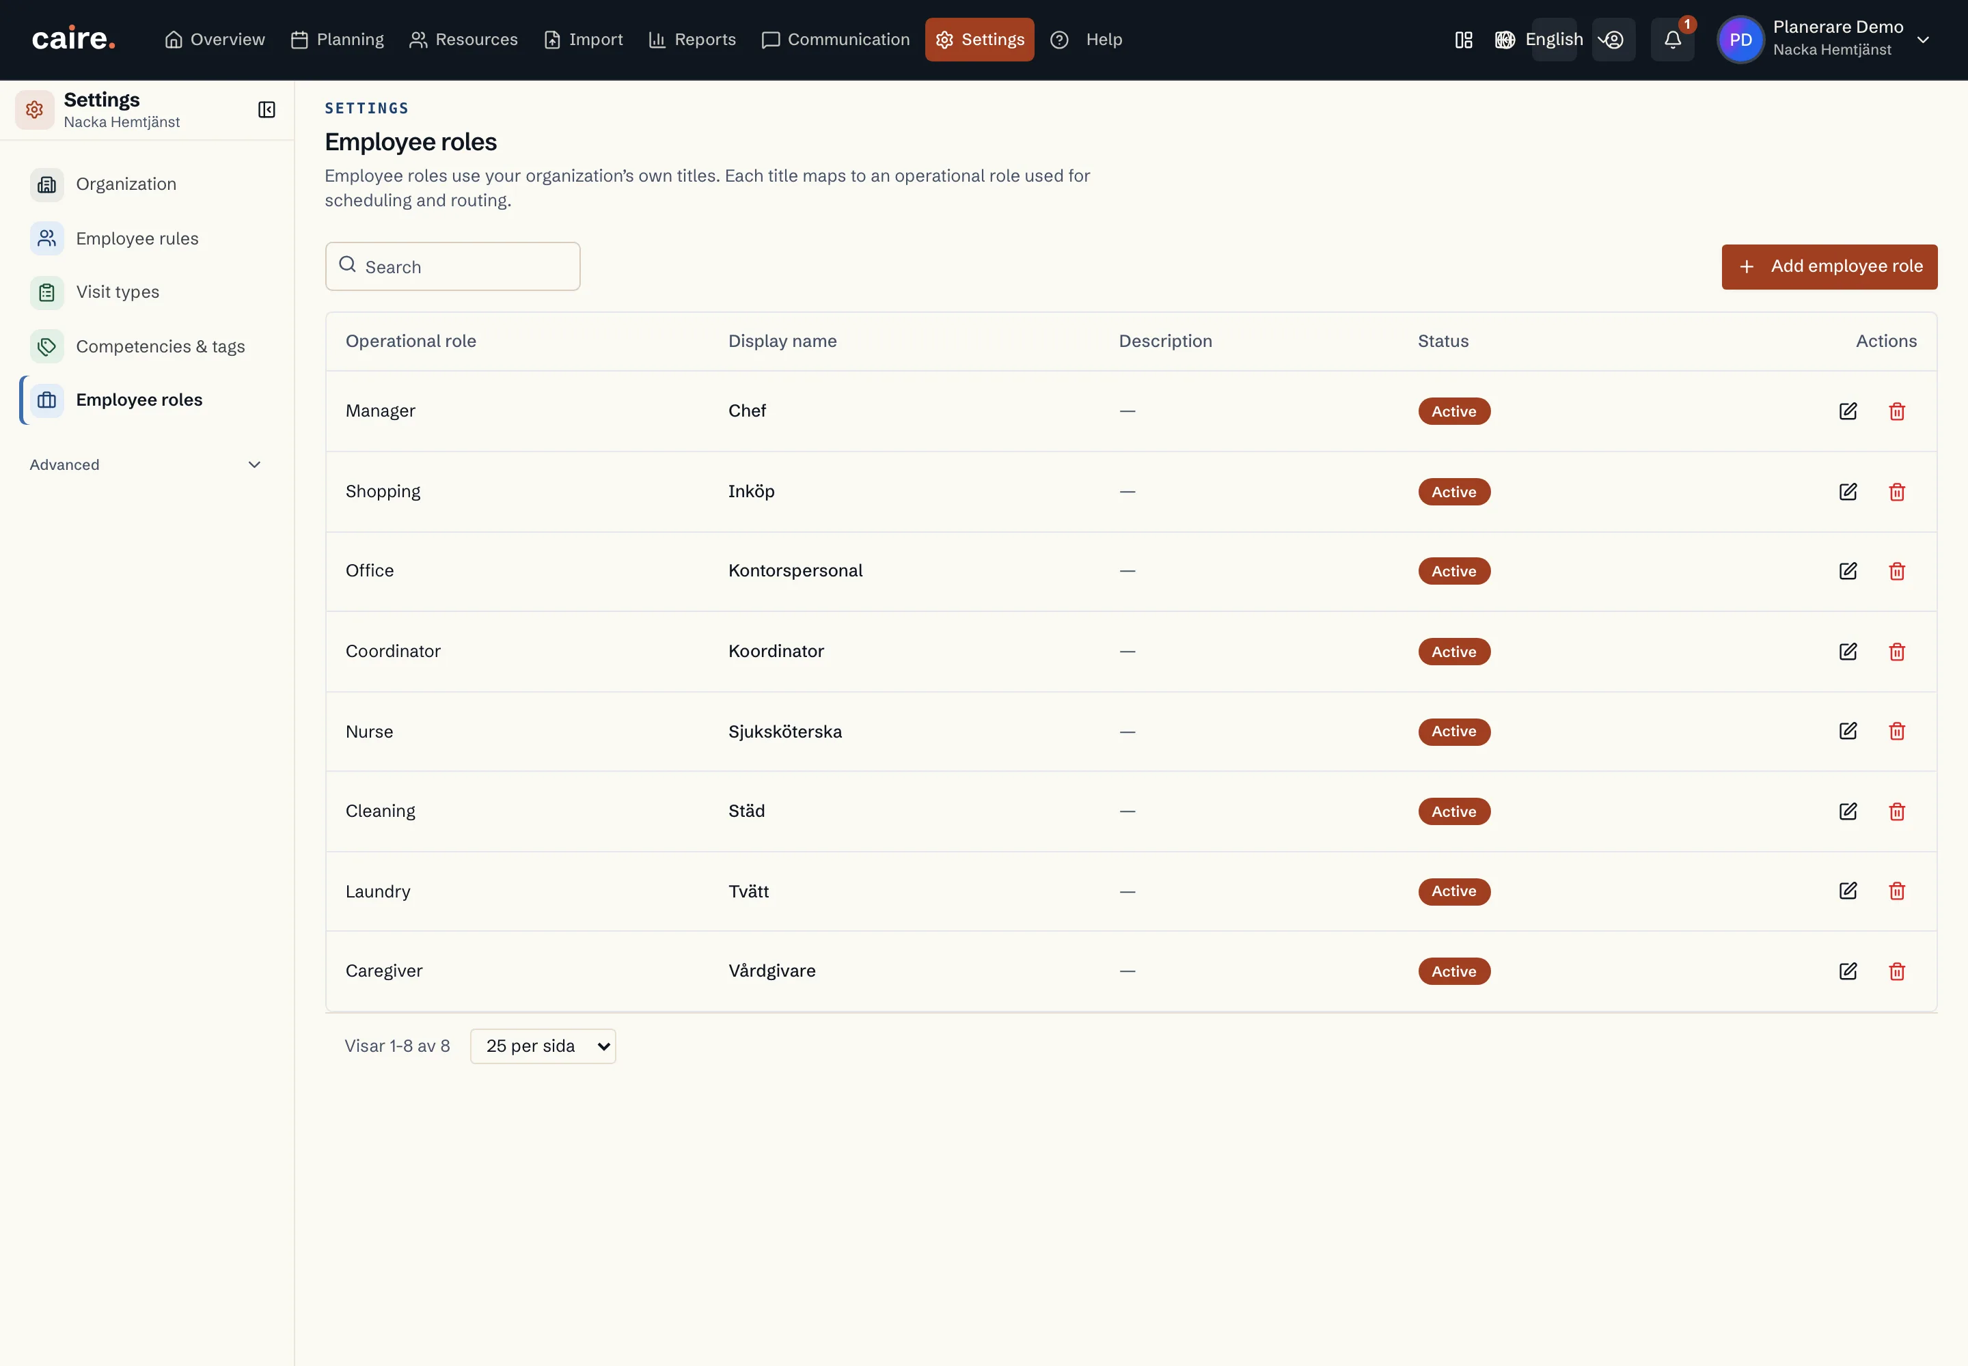Delete the Office role
The width and height of the screenshot is (1968, 1366).
[x=1897, y=571]
